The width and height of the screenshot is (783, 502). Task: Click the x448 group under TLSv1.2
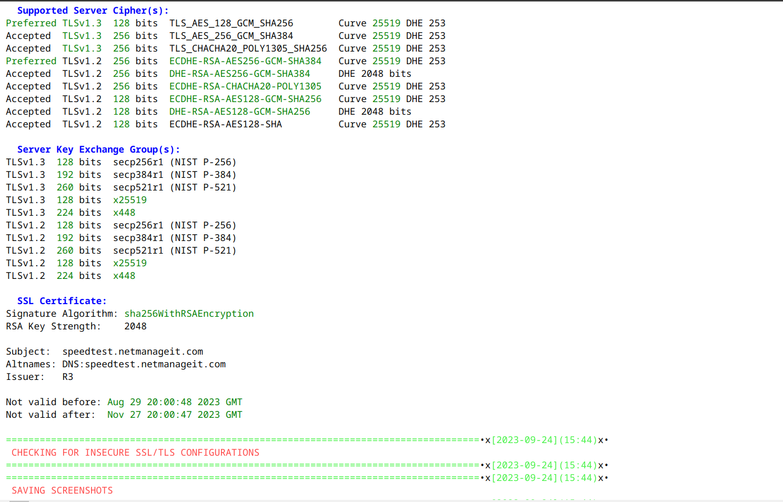click(124, 275)
